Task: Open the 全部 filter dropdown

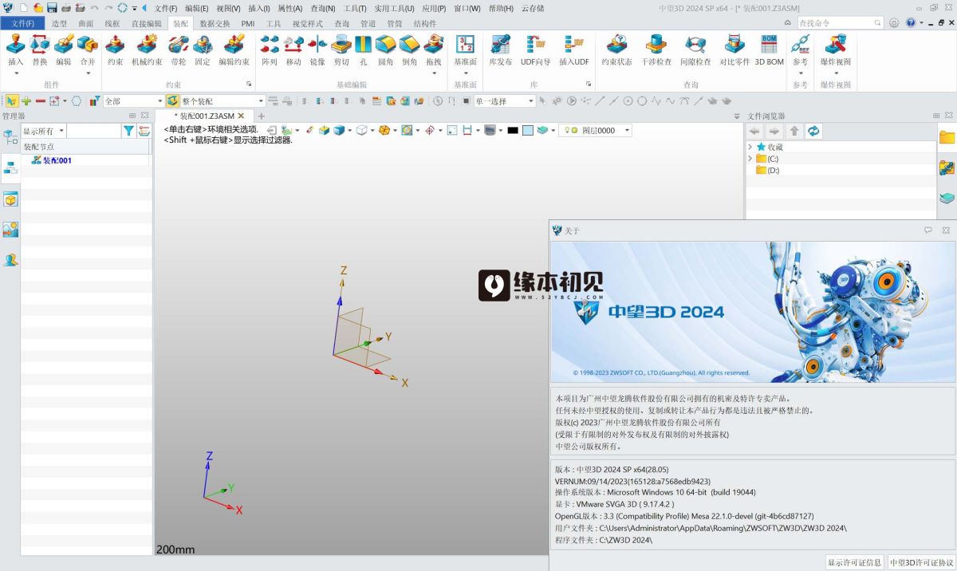Action: click(x=159, y=101)
